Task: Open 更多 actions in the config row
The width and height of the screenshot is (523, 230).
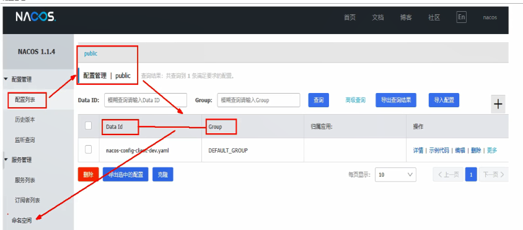Action: [492, 151]
